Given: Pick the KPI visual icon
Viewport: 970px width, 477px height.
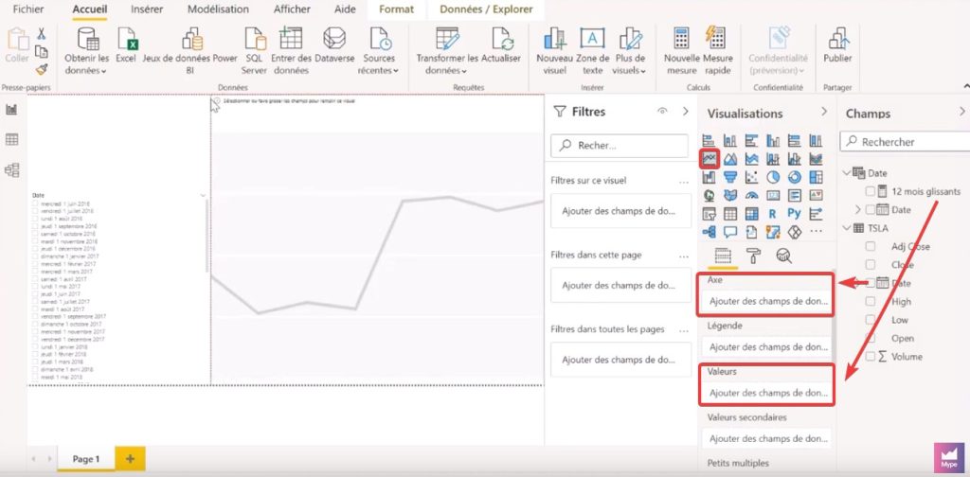Looking at the screenshot, I should pos(816,195).
